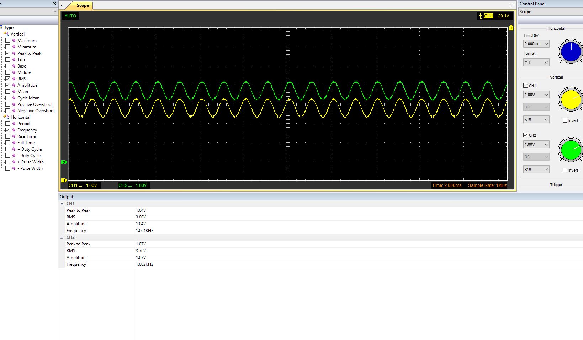Click the green CH2 ground level marker
This screenshot has width=583, height=340.
tap(64, 162)
